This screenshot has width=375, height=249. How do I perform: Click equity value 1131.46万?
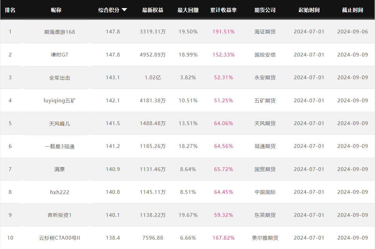point(153,169)
